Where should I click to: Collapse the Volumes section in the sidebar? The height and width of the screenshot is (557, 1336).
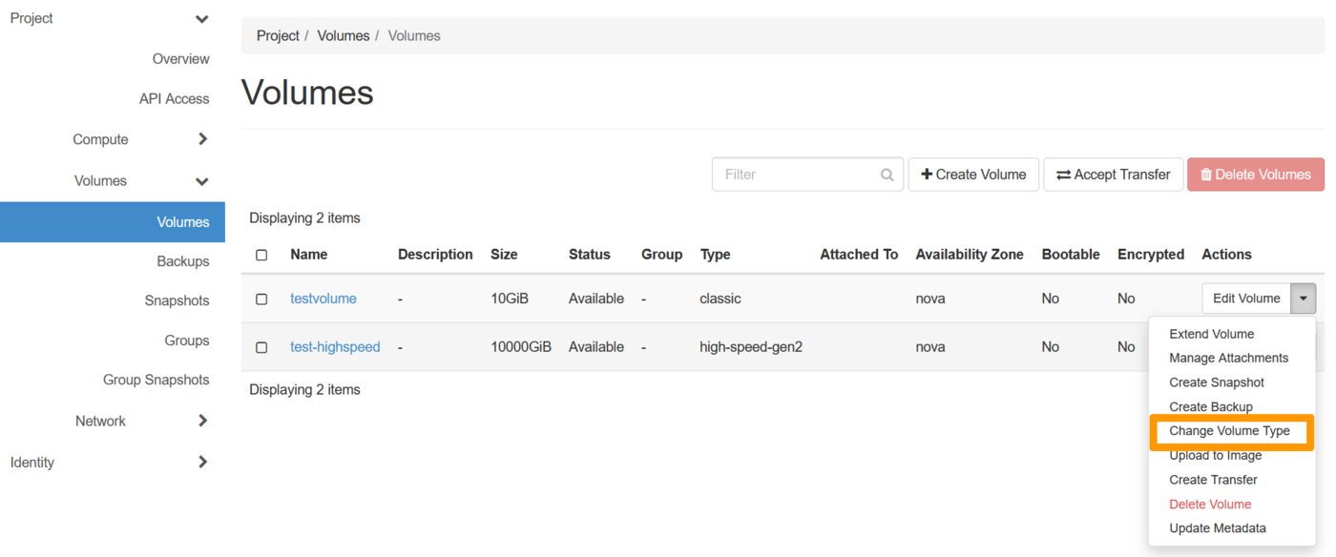tap(201, 180)
